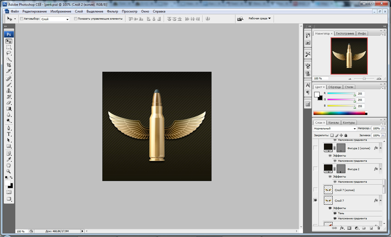Open the History panel icon
Image resolution: width=391 pixels, height=237 pixels.
308,36
